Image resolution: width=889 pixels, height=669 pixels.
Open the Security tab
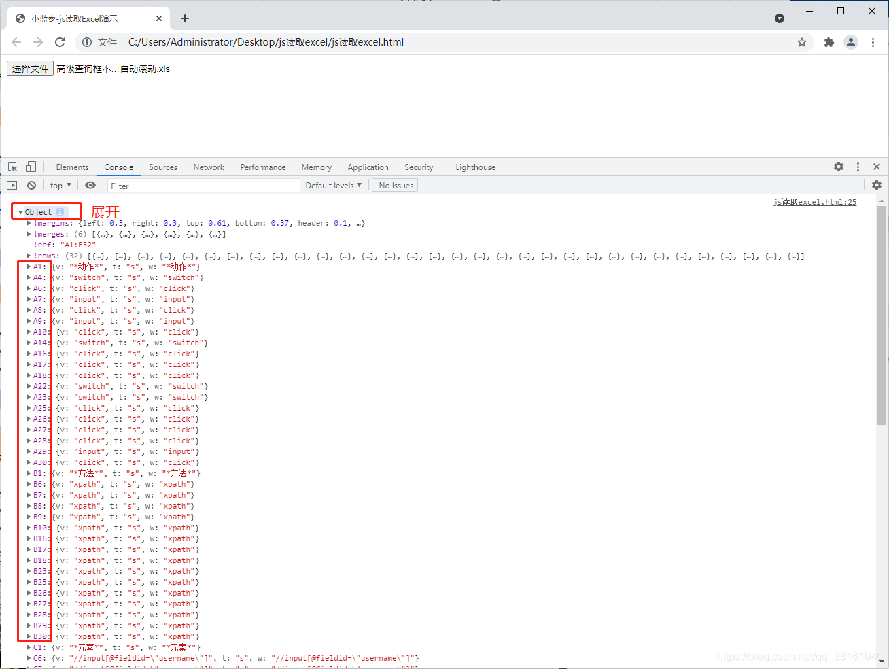(x=419, y=167)
